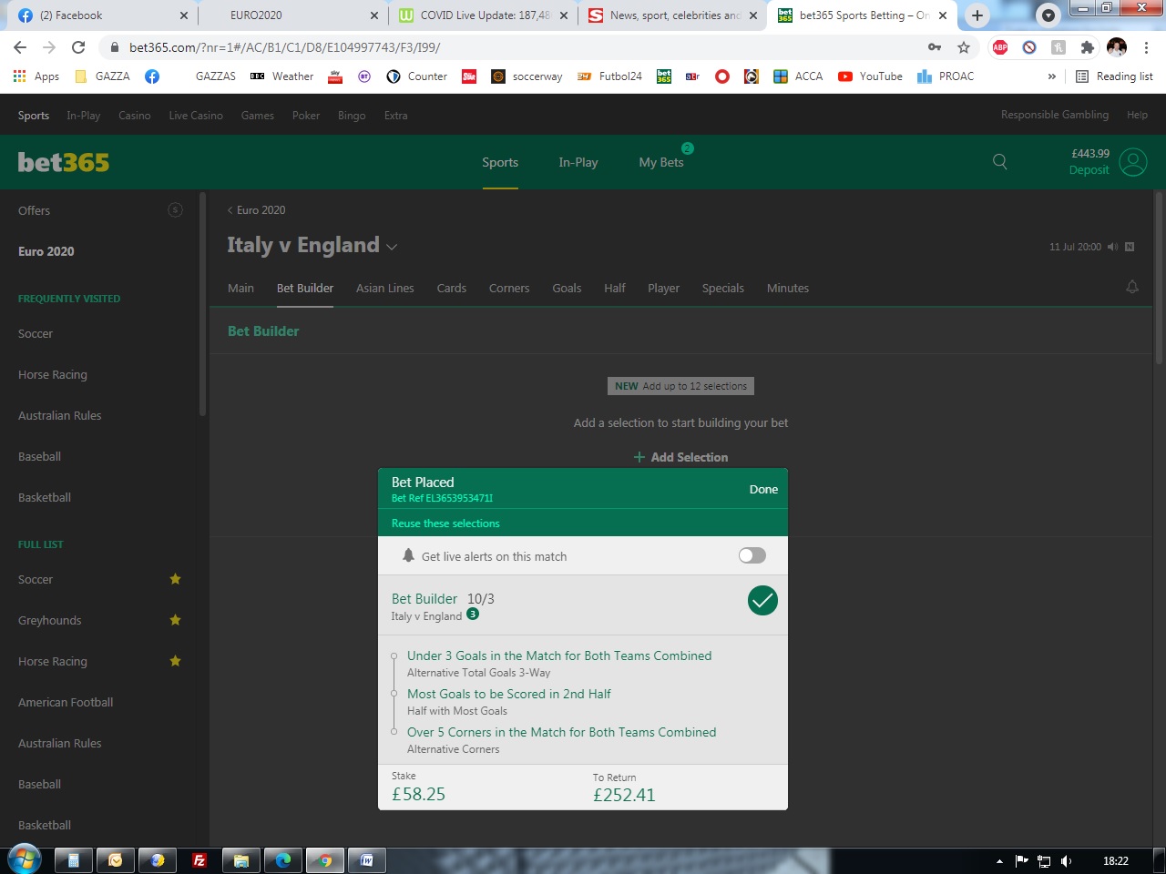Open My Bets in header
Image resolution: width=1166 pixels, height=874 pixels.
(661, 162)
